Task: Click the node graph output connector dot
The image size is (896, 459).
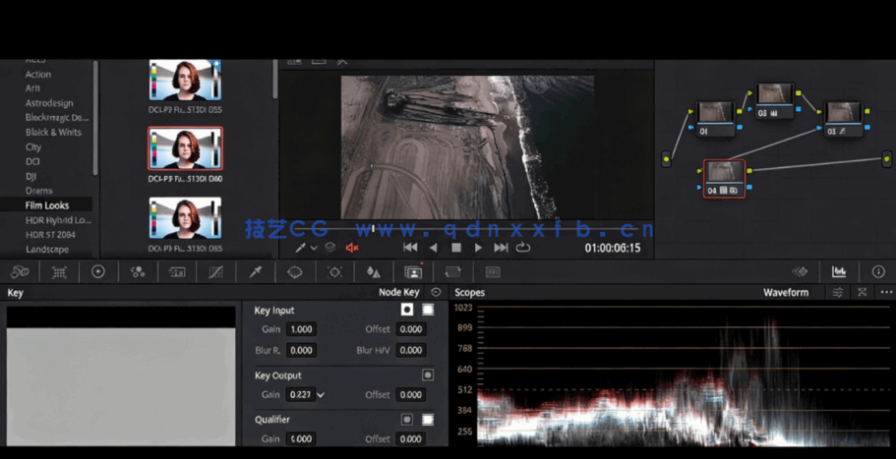Action: [887, 157]
